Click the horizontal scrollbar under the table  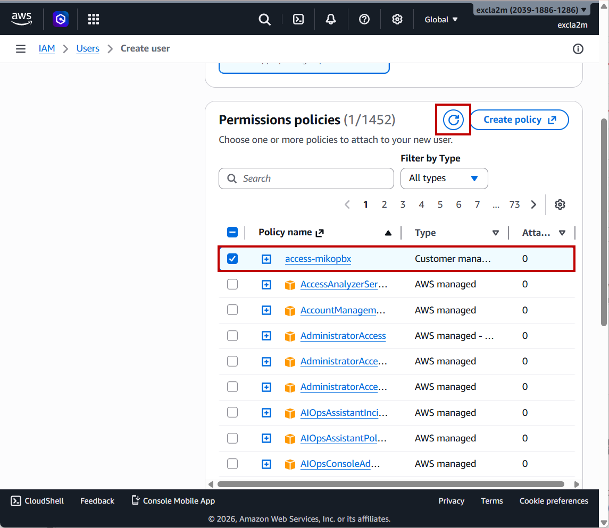[391, 484]
